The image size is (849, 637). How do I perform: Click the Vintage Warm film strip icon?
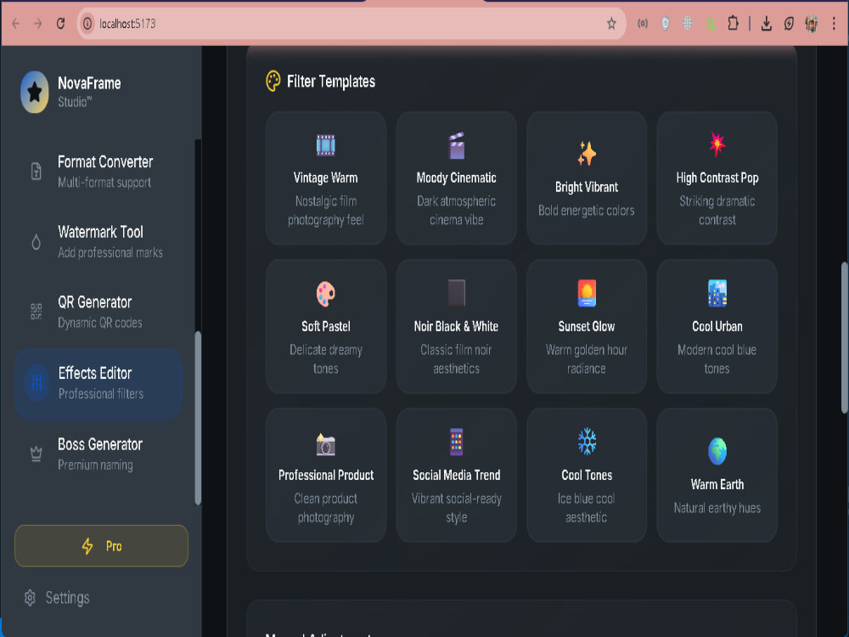tap(325, 145)
